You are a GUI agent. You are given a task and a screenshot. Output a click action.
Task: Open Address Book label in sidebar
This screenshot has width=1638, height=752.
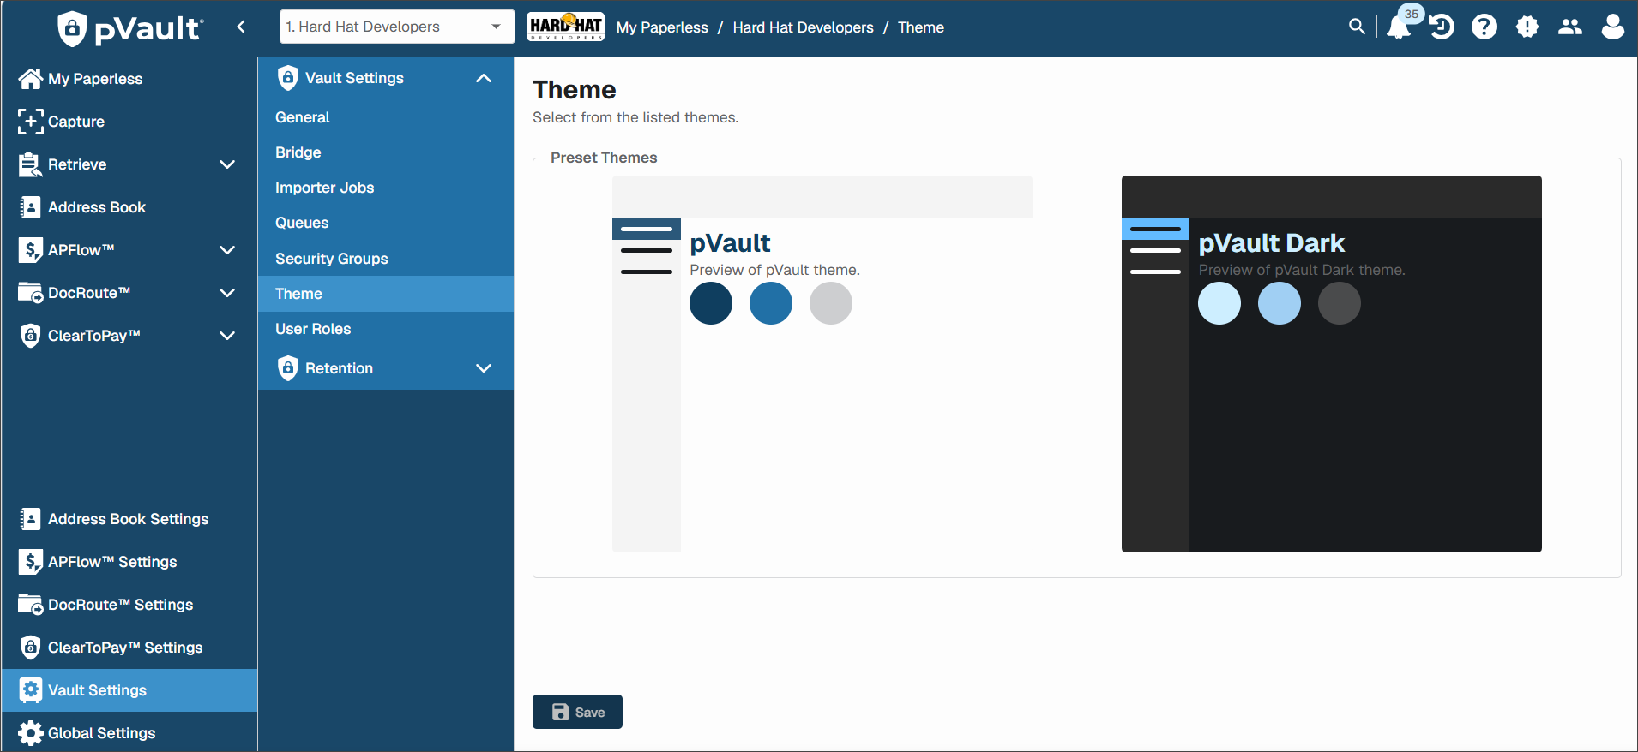tap(97, 207)
